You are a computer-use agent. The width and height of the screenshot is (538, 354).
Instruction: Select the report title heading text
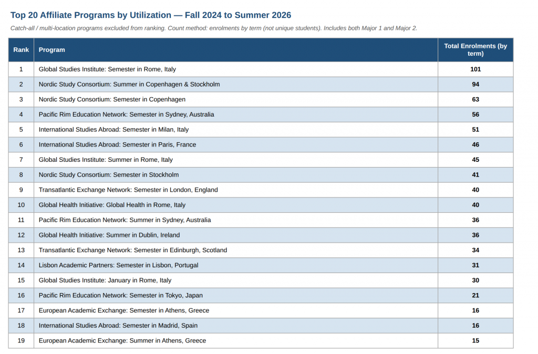click(x=151, y=15)
